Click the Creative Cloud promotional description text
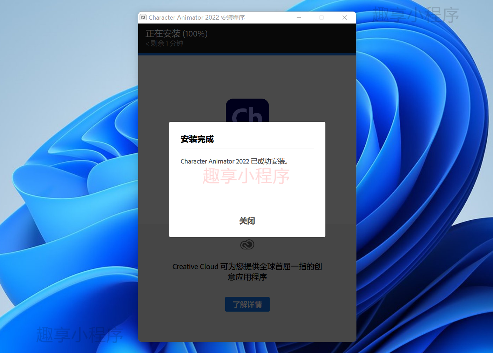The width and height of the screenshot is (493, 353). [247, 272]
